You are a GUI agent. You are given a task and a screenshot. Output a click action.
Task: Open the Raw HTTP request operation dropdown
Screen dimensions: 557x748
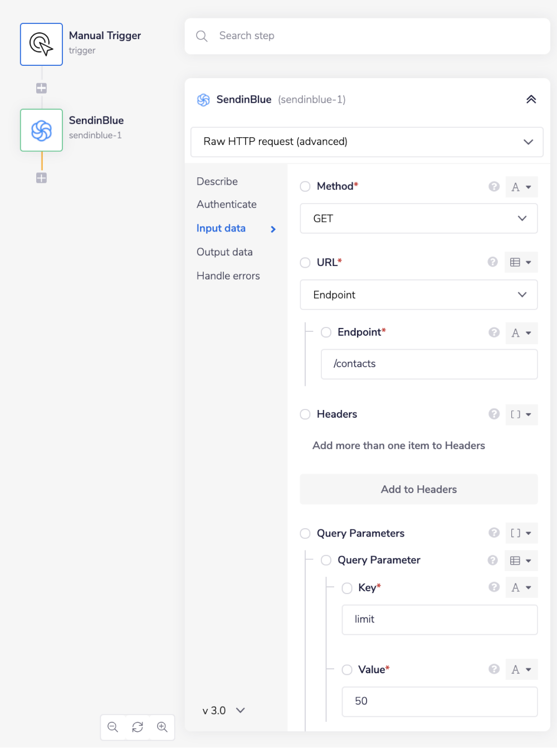(367, 142)
